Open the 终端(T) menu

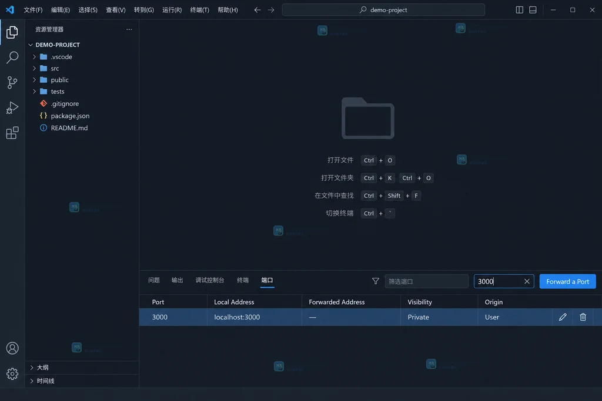point(200,10)
